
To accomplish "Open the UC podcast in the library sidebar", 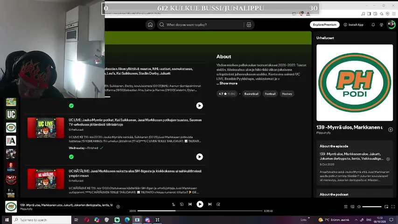I will pyautogui.click(x=11, y=114).
